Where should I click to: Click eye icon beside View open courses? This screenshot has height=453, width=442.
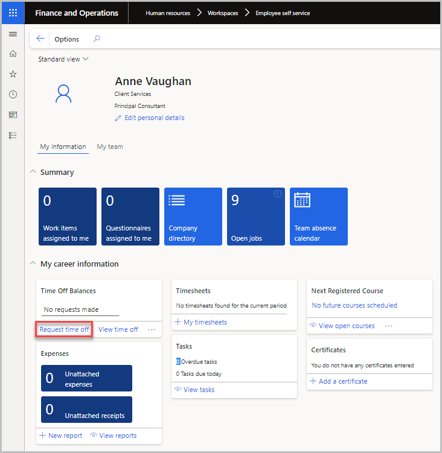tap(313, 325)
